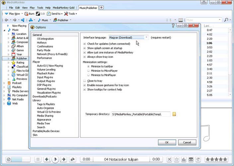Click the OK button

tap(167, 142)
